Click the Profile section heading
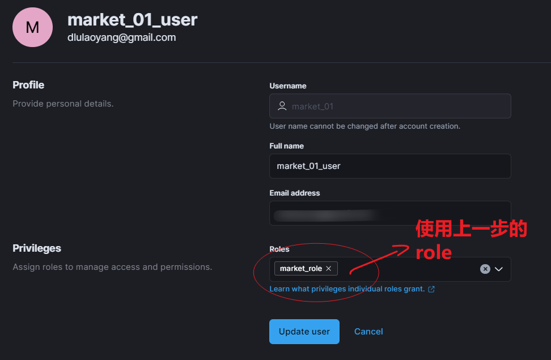Viewport: 551px width, 360px height. 28,85
